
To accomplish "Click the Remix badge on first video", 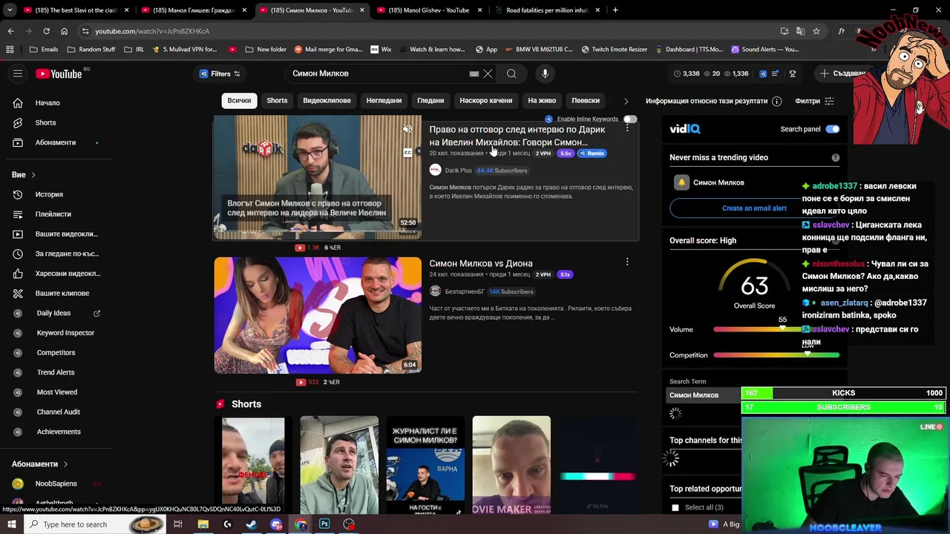I will pos(592,154).
